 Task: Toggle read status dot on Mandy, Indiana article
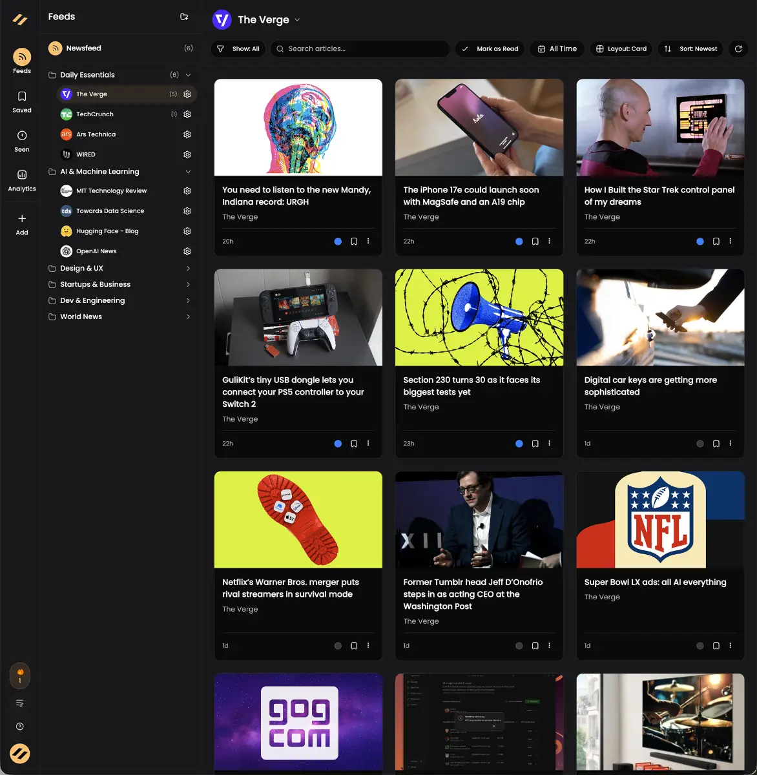[x=338, y=242]
